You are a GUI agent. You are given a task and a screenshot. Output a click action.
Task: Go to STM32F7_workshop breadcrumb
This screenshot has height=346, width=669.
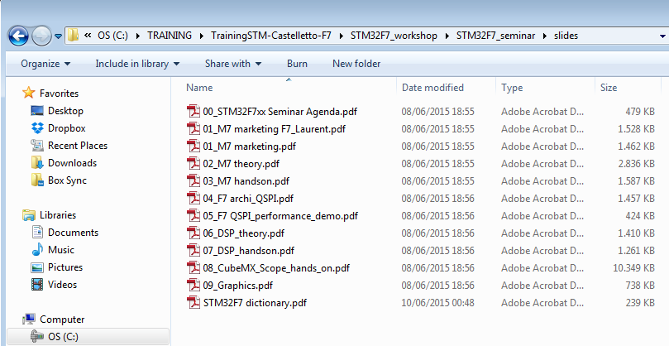coord(394,36)
